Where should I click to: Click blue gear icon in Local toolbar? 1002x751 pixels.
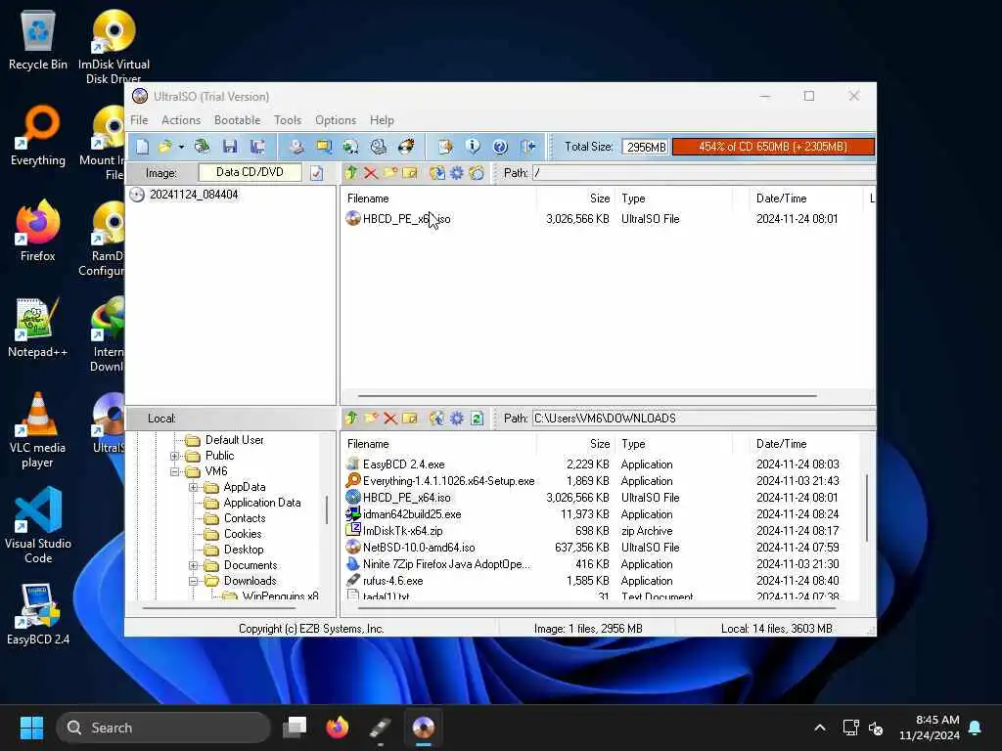tap(457, 419)
